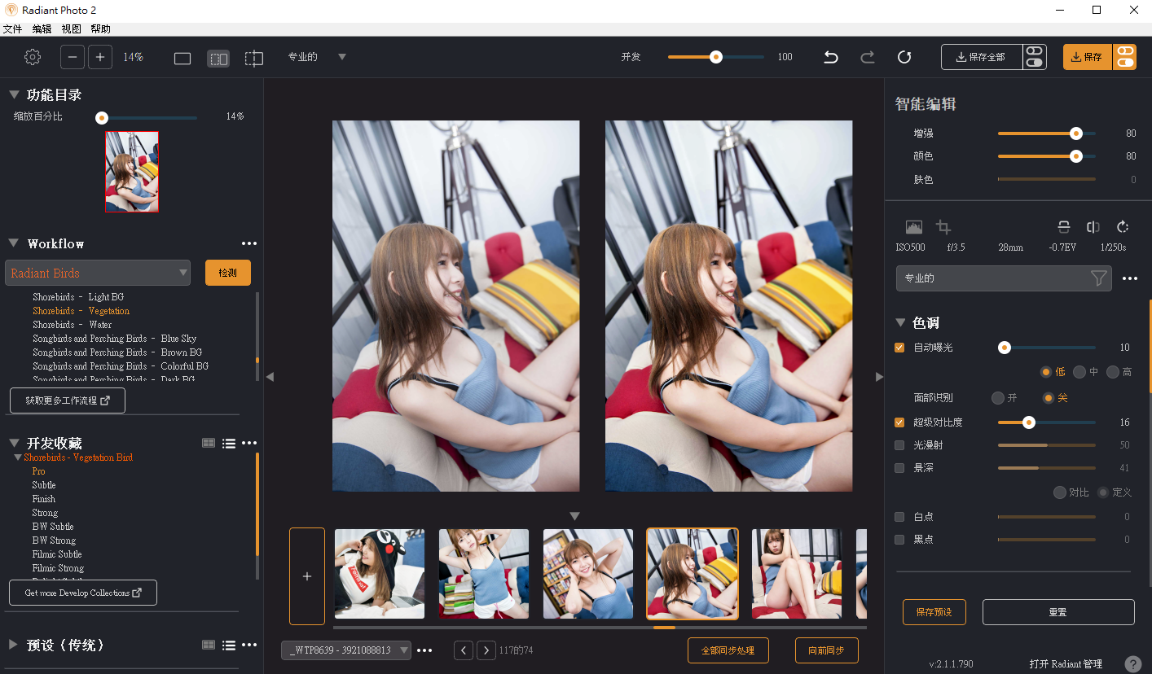Uncheck the 自动曝光 checkbox

pyautogui.click(x=899, y=348)
